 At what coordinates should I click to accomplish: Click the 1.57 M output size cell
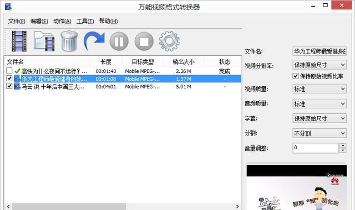(x=184, y=79)
